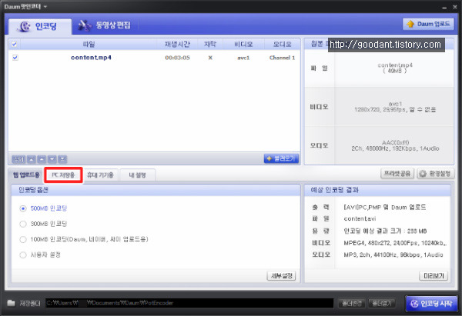Move file to top of list icon
Screen dimensions: 462x316
[32, 159]
